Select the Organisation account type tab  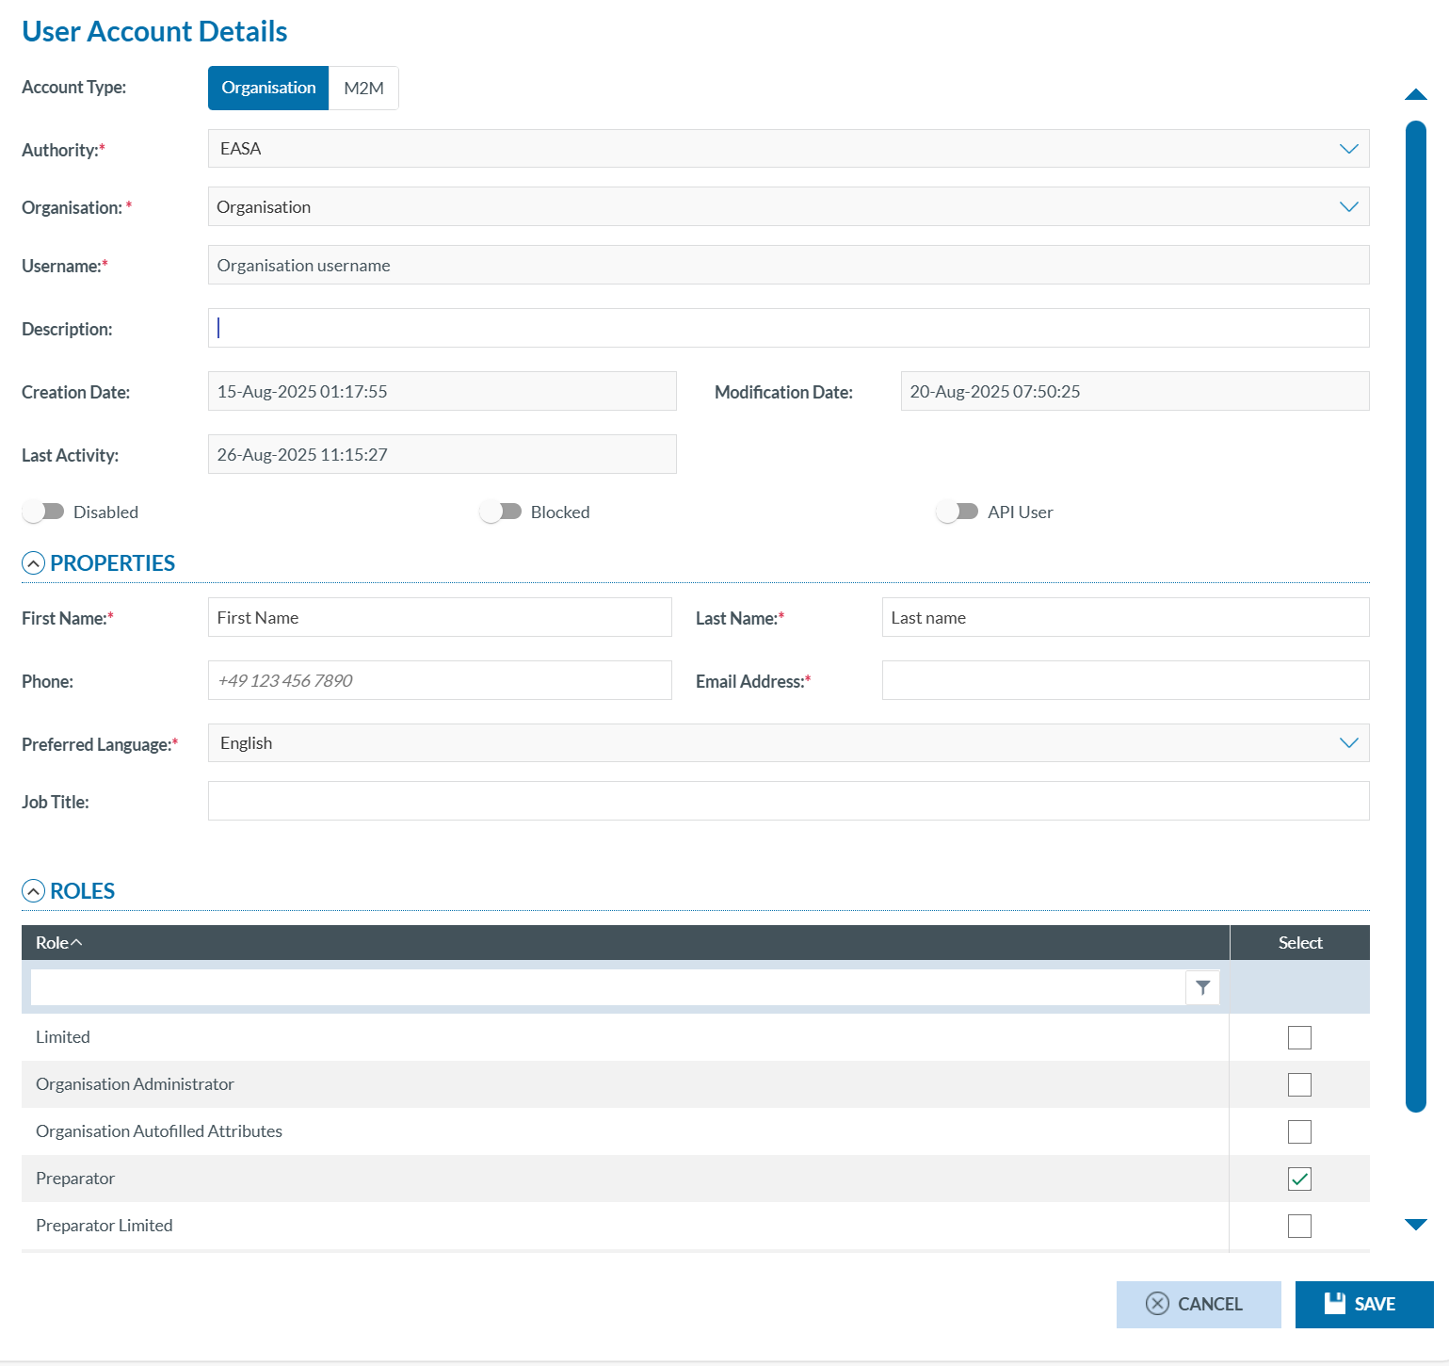[x=268, y=89]
